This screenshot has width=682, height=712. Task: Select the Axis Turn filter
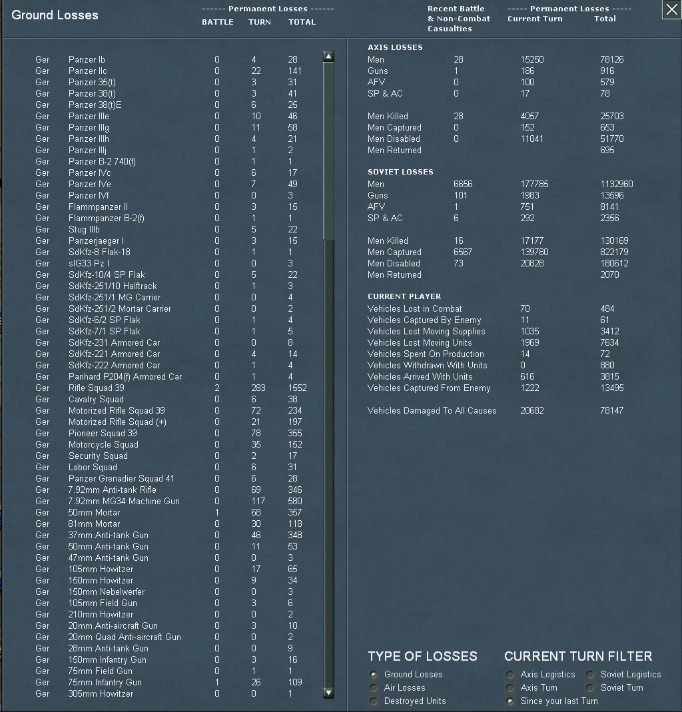(510, 687)
